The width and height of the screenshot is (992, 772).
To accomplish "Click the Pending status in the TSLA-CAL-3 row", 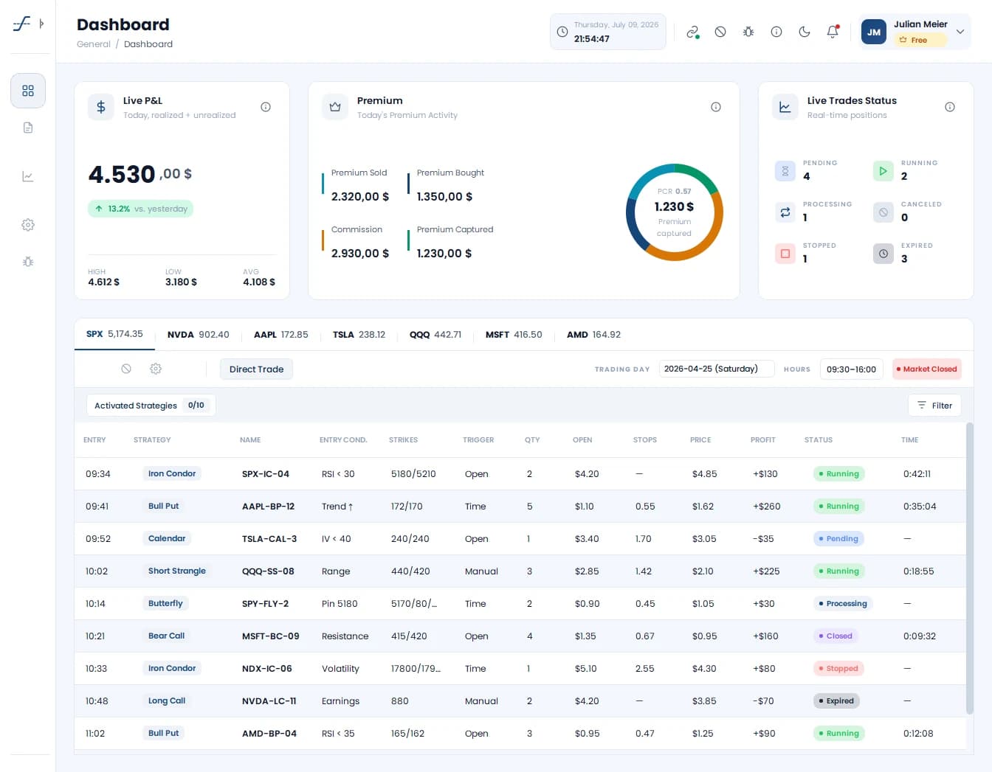I will (838, 539).
